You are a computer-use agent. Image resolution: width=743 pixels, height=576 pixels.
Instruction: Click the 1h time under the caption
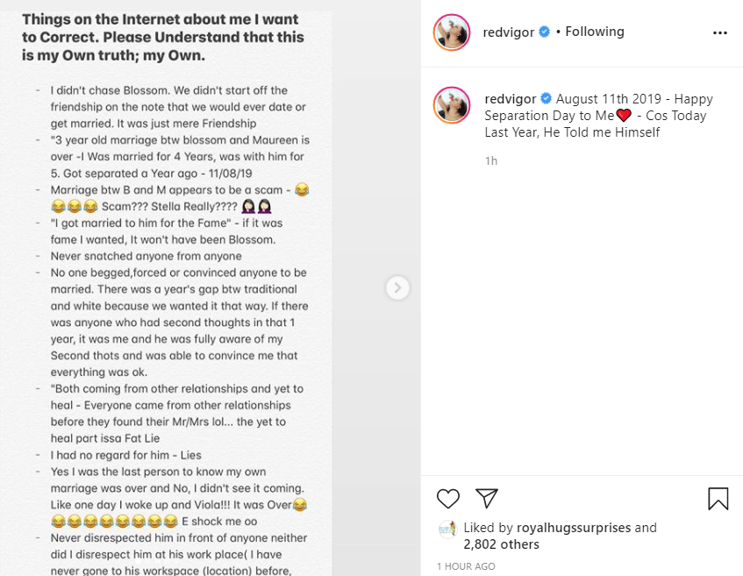click(x=490, y=161)
